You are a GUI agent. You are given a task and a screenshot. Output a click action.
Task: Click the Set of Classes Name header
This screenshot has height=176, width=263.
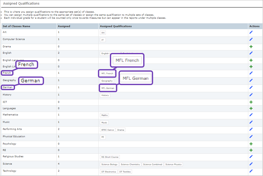(x=17, y=26)
